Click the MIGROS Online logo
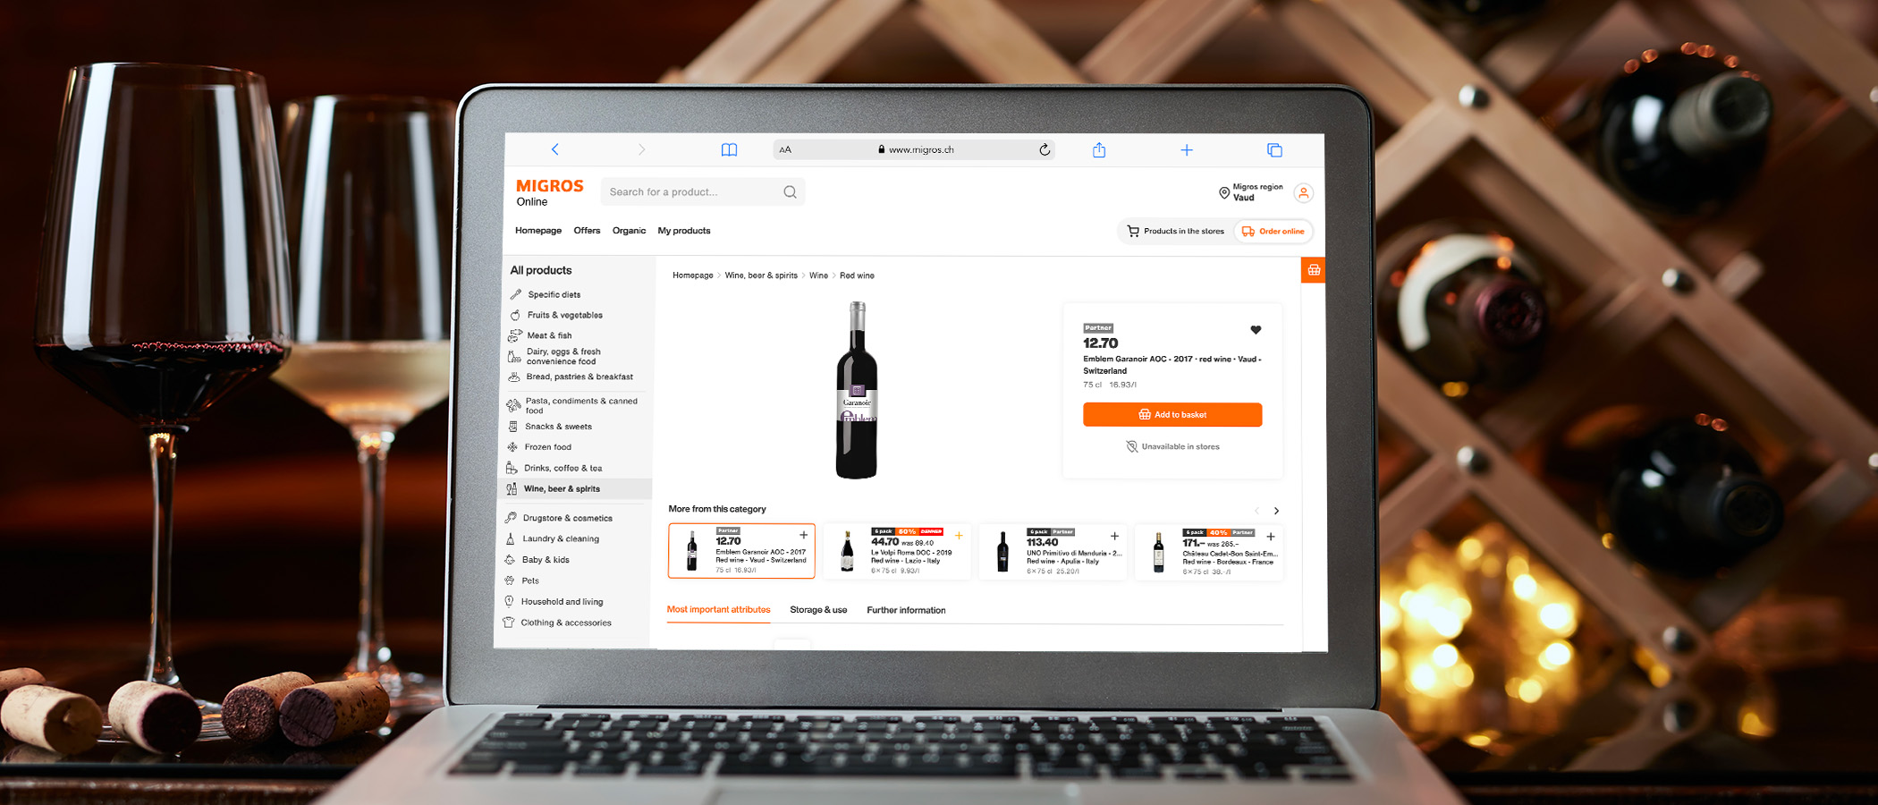 [x=549, y=191]
